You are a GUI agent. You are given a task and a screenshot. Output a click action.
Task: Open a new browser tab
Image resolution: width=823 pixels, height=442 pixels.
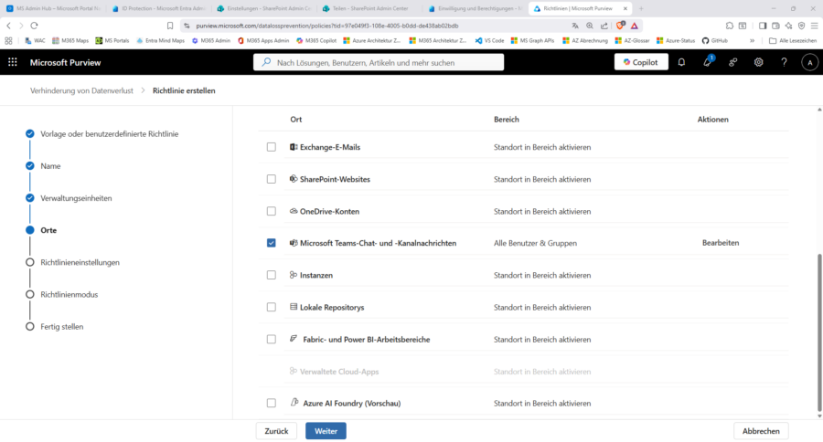(x=641, y=8)
